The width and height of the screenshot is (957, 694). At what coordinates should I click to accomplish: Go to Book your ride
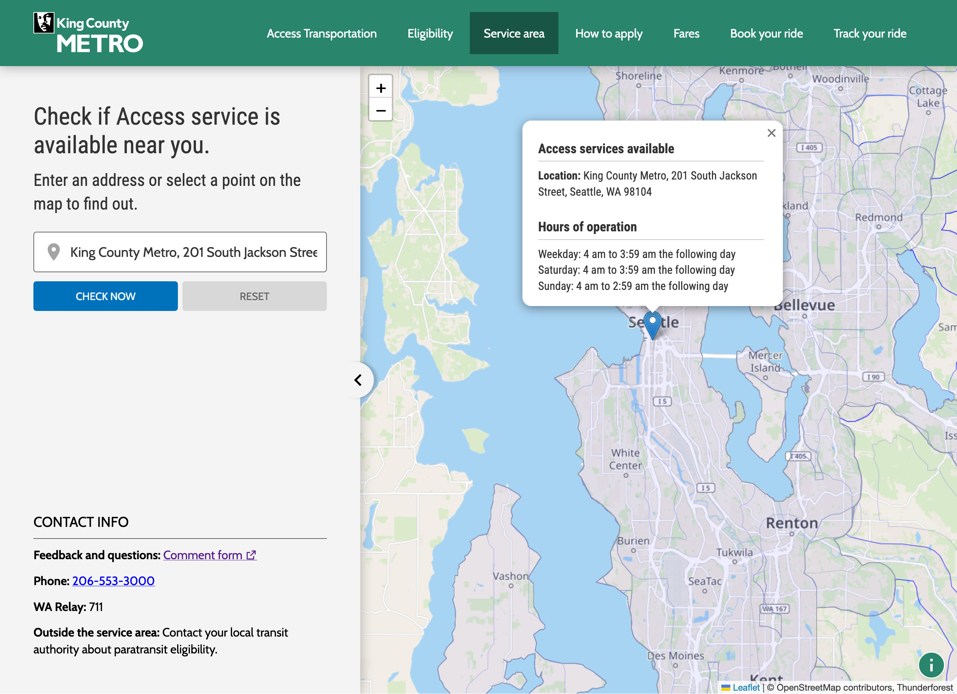(x=766, y=33)
